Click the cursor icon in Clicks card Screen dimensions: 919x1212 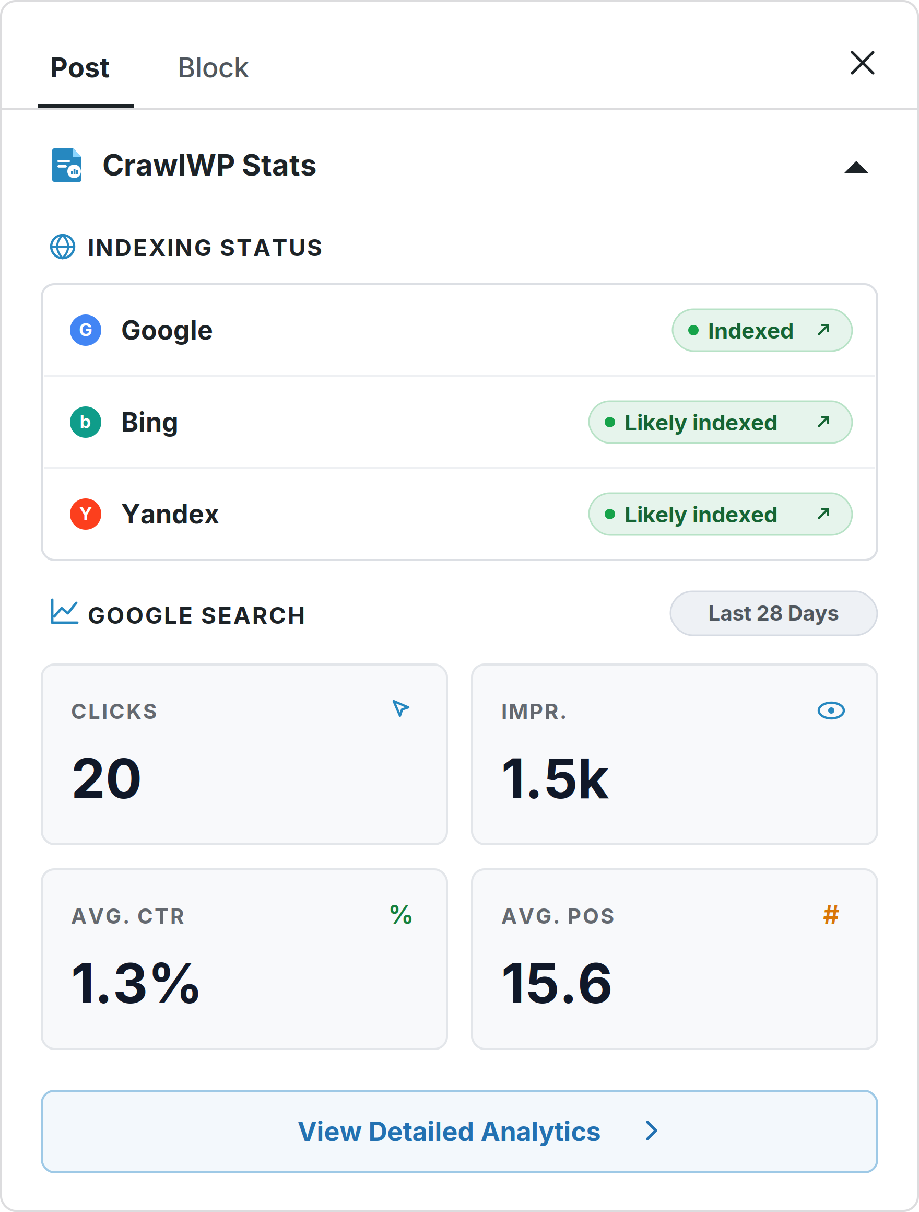point(401,708)
